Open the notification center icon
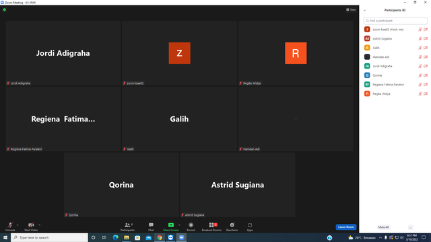Viewport: 431px width, 242px height. (x=424, y=237)
